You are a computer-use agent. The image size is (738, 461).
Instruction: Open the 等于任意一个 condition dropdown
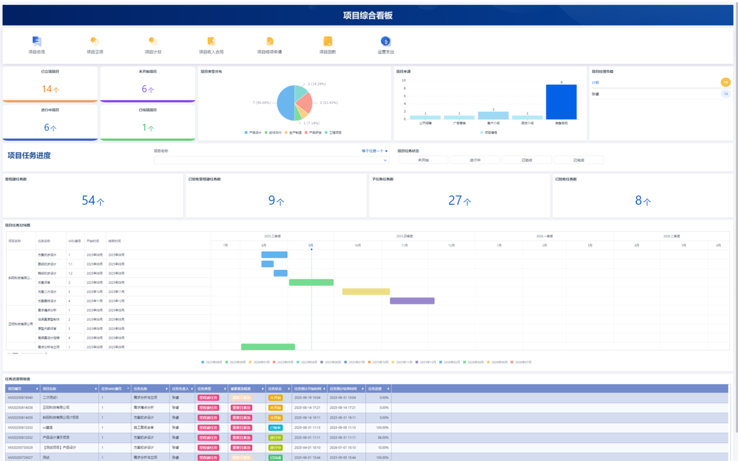[x=375, y=151]
